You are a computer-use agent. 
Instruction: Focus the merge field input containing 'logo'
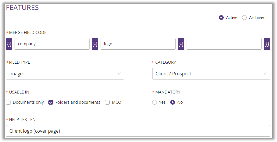[138, 44]
